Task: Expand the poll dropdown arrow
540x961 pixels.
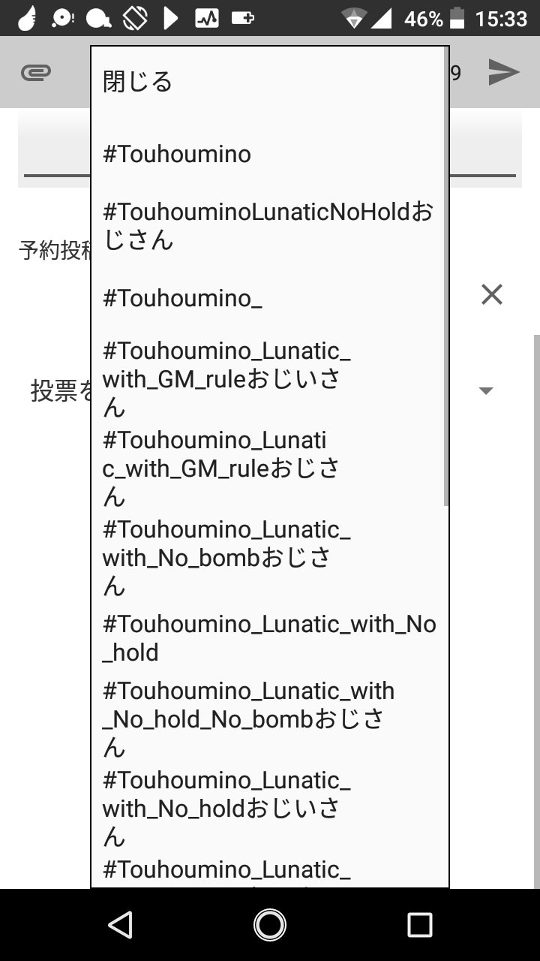Action: click(x=486, y=390)
